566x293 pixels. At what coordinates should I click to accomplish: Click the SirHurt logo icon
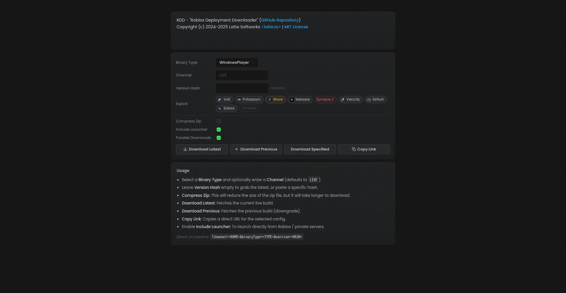(x=369, y=100)
